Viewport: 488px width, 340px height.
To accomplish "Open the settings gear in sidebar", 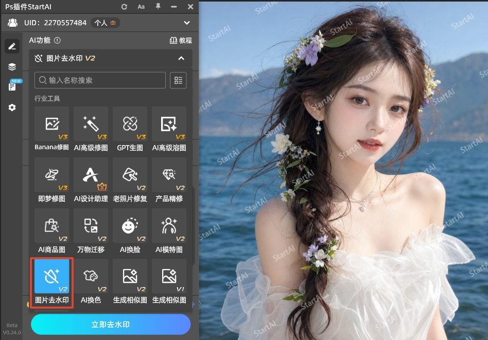I will tap(12, 108).
